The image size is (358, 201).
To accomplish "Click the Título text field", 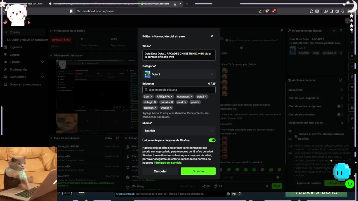I will coord(179,55).
